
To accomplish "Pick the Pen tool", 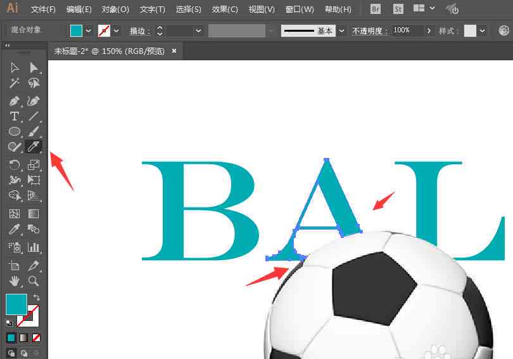I will pyautogui.click(x=15, y=101).
